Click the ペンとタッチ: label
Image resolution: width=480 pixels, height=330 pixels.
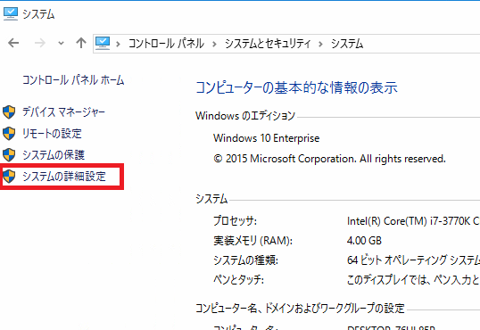(238, 279)
